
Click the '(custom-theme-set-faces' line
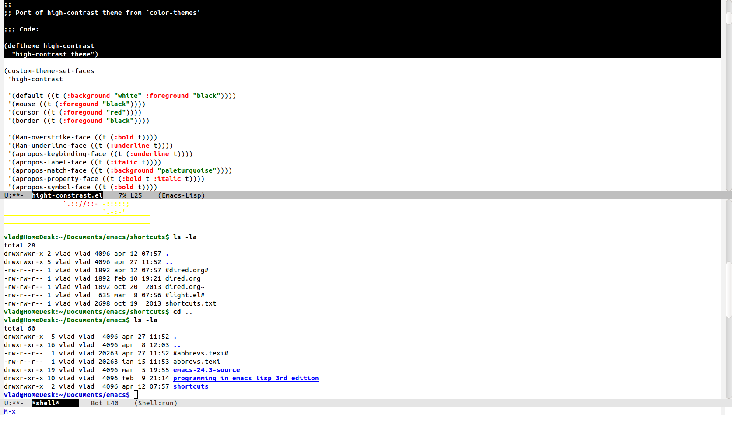tap(49, 71)
